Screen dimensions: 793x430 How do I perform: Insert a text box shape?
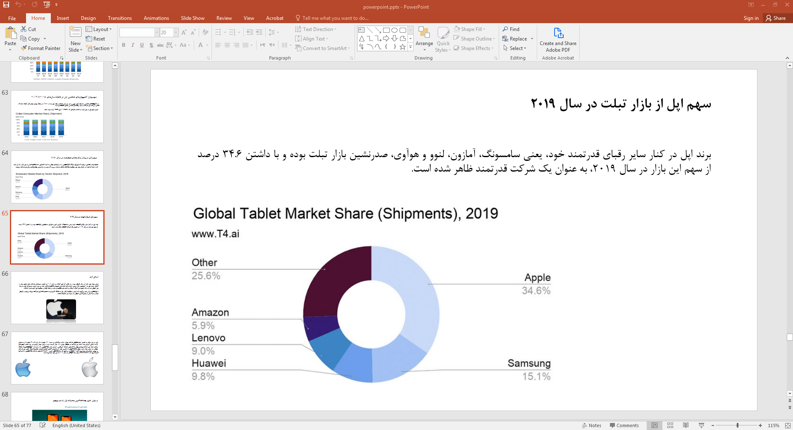[362, 30]
